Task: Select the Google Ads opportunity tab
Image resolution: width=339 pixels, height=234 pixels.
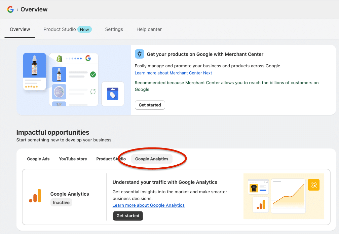Action: (38, 159)
